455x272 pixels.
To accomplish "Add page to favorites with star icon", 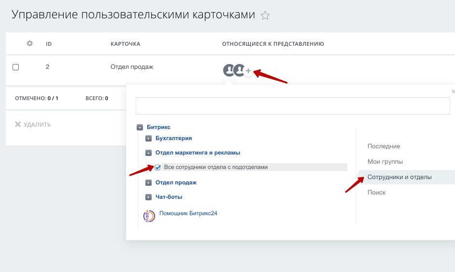I will pos(265,15).
